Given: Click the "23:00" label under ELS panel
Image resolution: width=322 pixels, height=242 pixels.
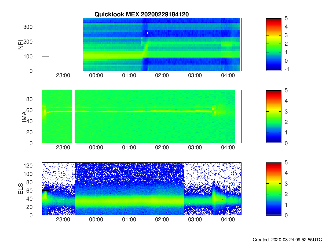Looking at the screenshot, I should (x=63, y=220).
